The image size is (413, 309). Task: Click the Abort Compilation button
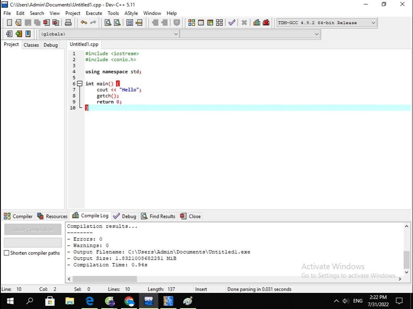(33, 230)
